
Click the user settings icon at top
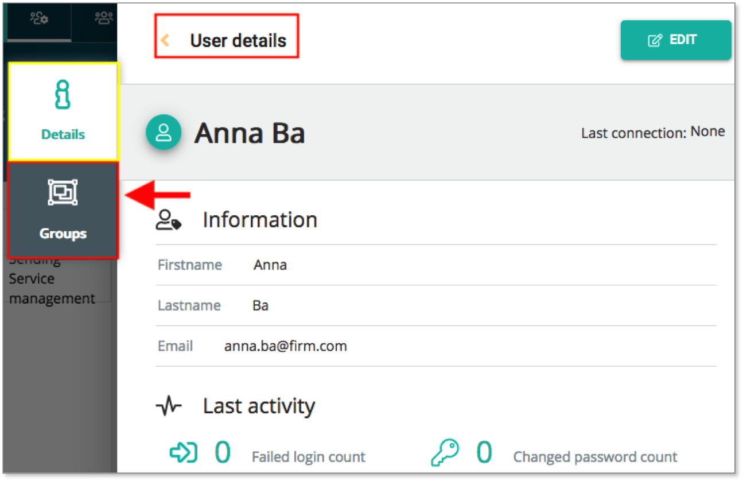point(39,18)
